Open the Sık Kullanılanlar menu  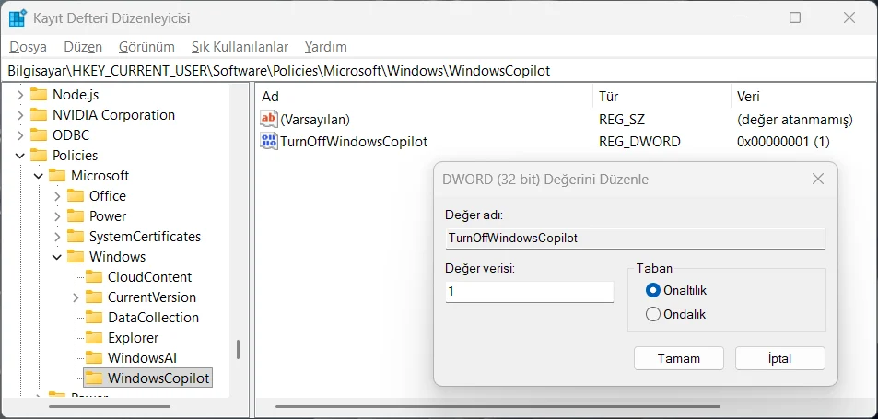point(240,47)
